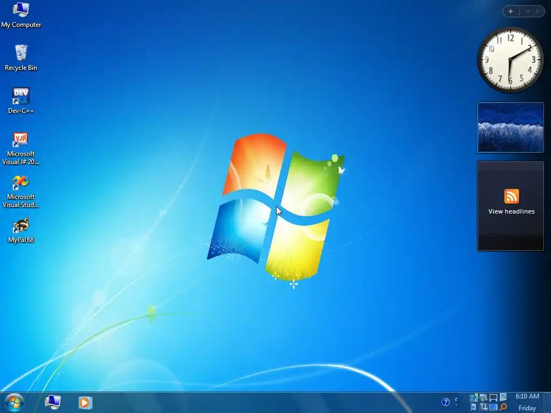Click the network computers tray icon
Viewport: 551px width, 413px height.
tap(484, 397)
